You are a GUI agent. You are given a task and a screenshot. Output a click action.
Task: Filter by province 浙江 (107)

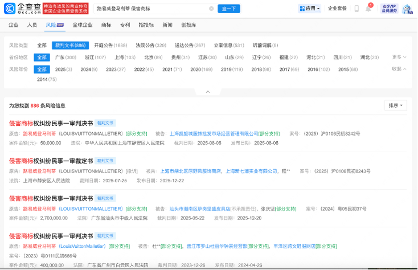tap(95, 58)
